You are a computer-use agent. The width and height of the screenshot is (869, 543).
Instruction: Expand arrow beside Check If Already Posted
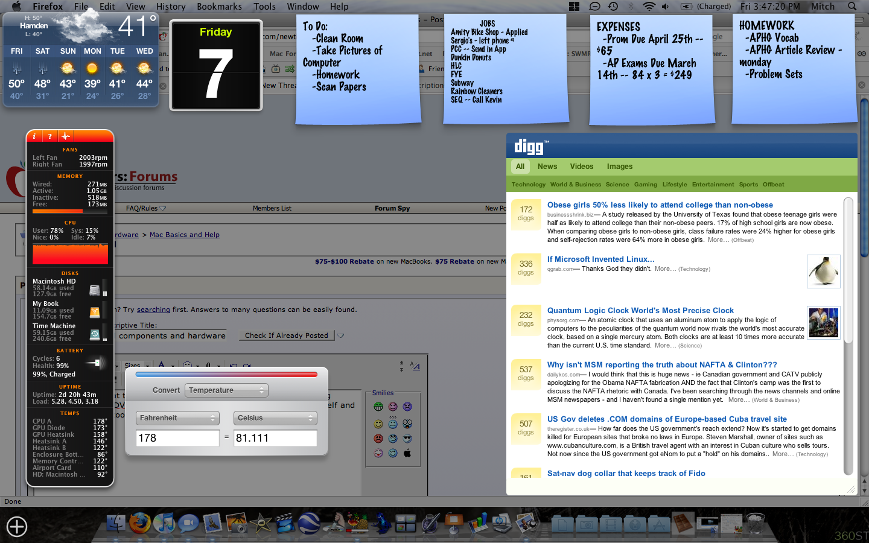[x=341, y=335]
